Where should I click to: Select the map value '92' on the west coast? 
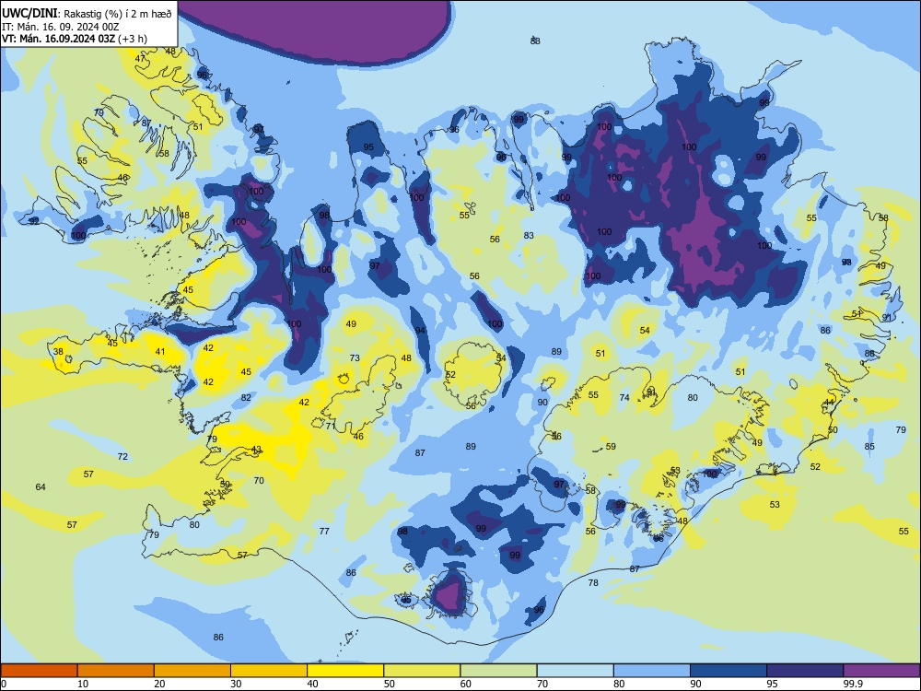click(34, 221)
